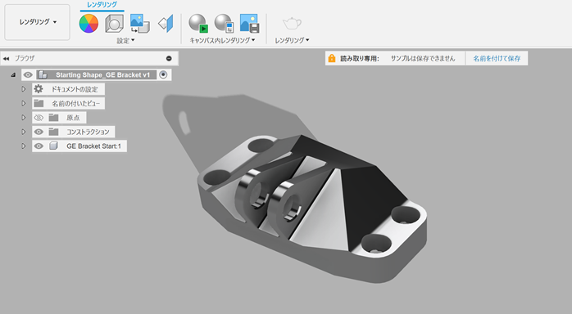Open the キャンバス内レンダリング dropdown menu
572x314 pixels.
222,40
